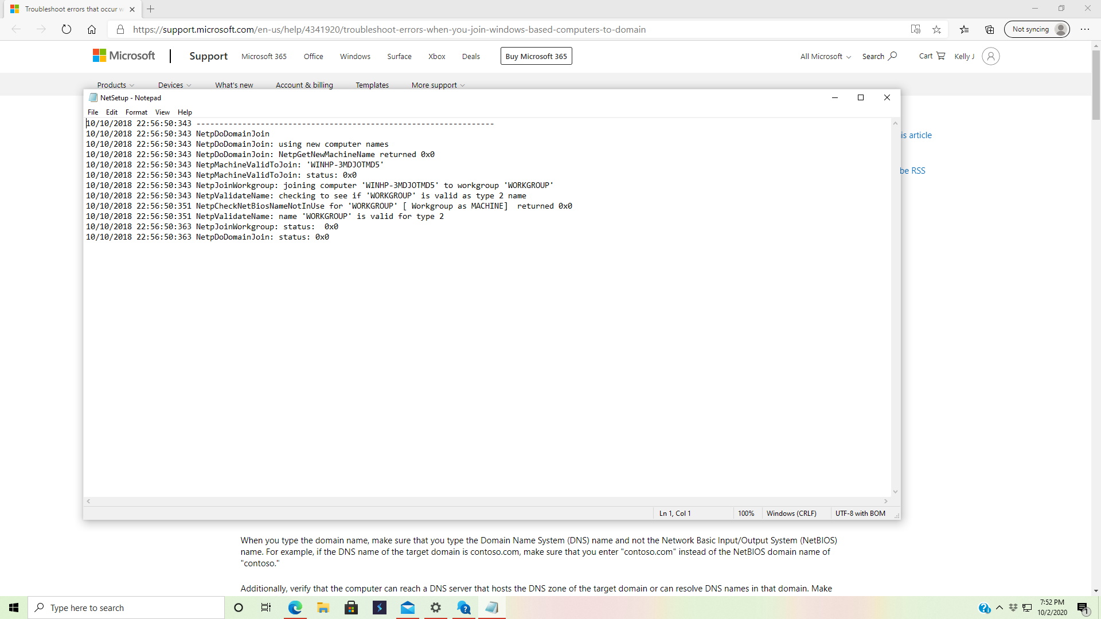Open the Windows link in header
1101x619 pixels.
[x=355, y=56]
